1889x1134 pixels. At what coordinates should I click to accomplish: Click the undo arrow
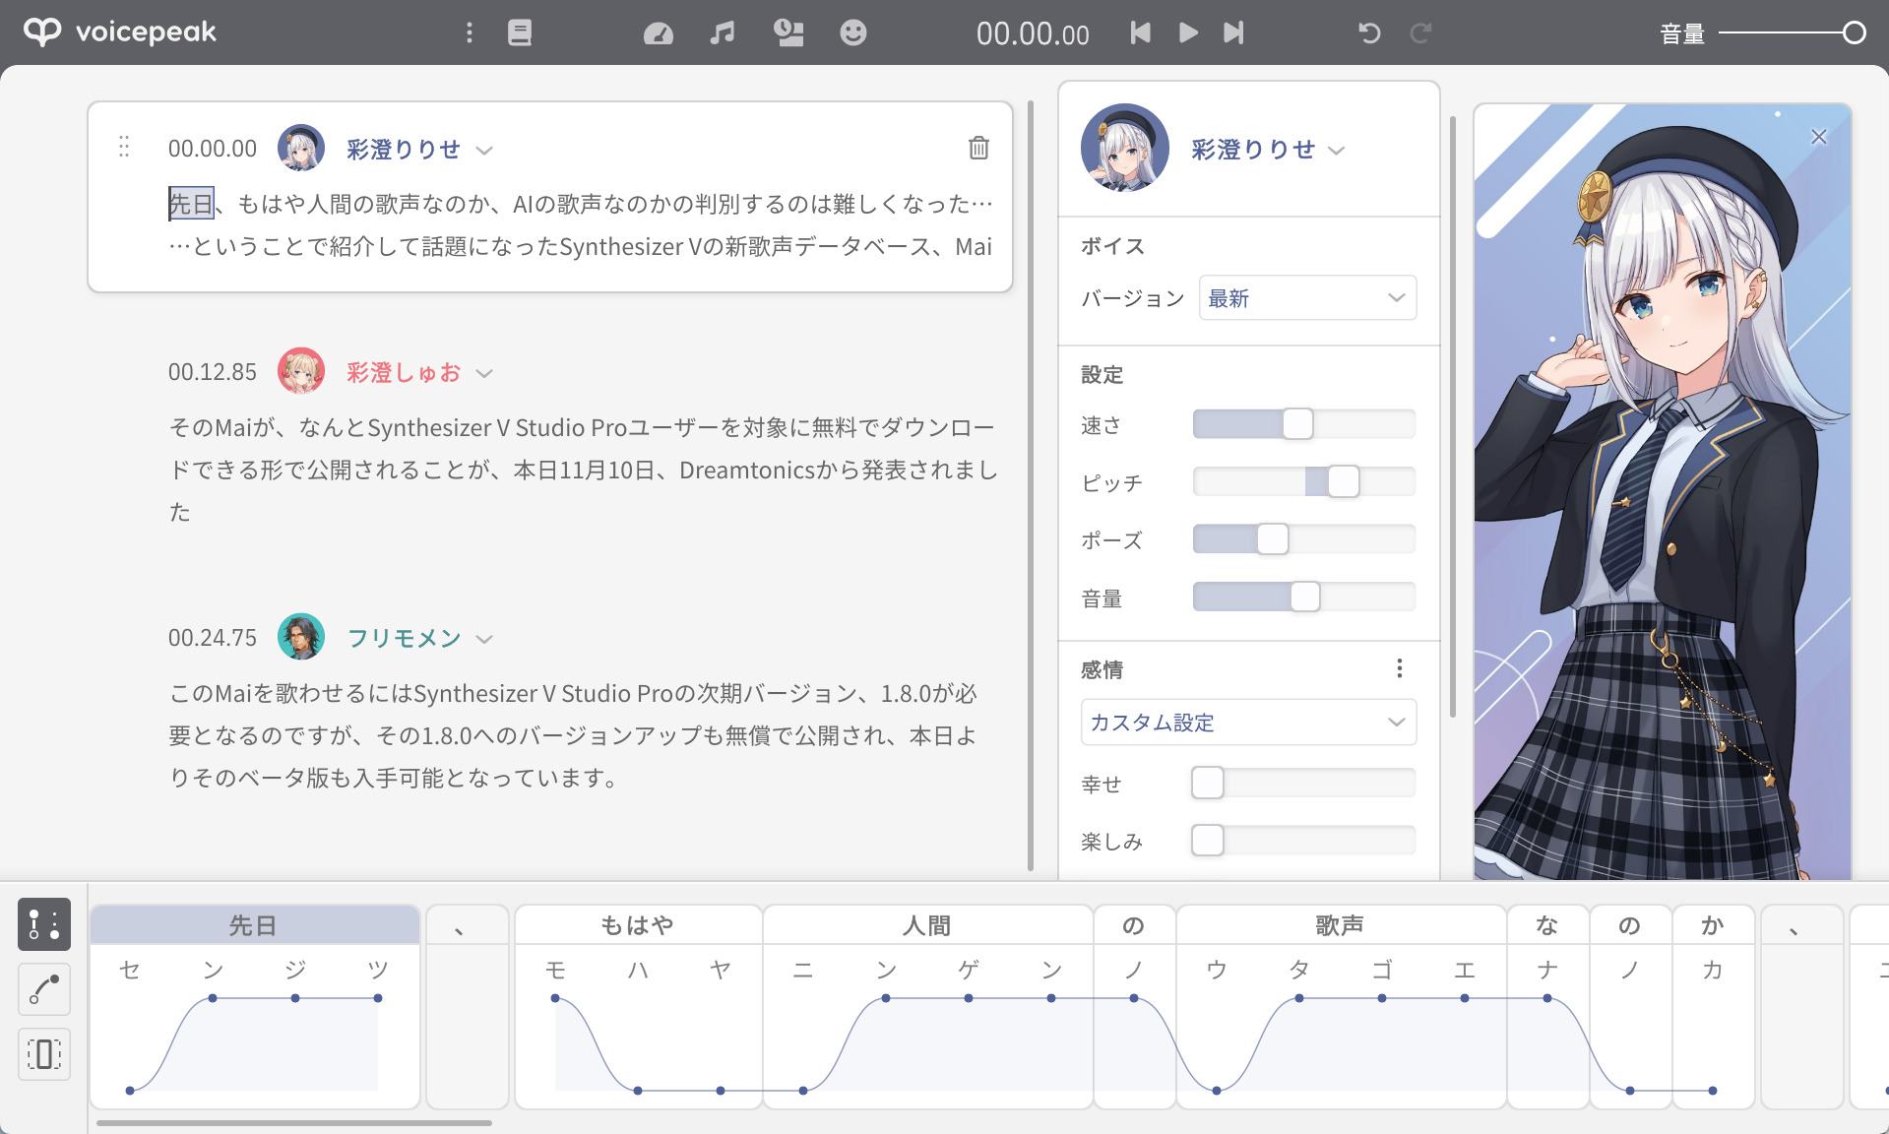coord(1369,33)
